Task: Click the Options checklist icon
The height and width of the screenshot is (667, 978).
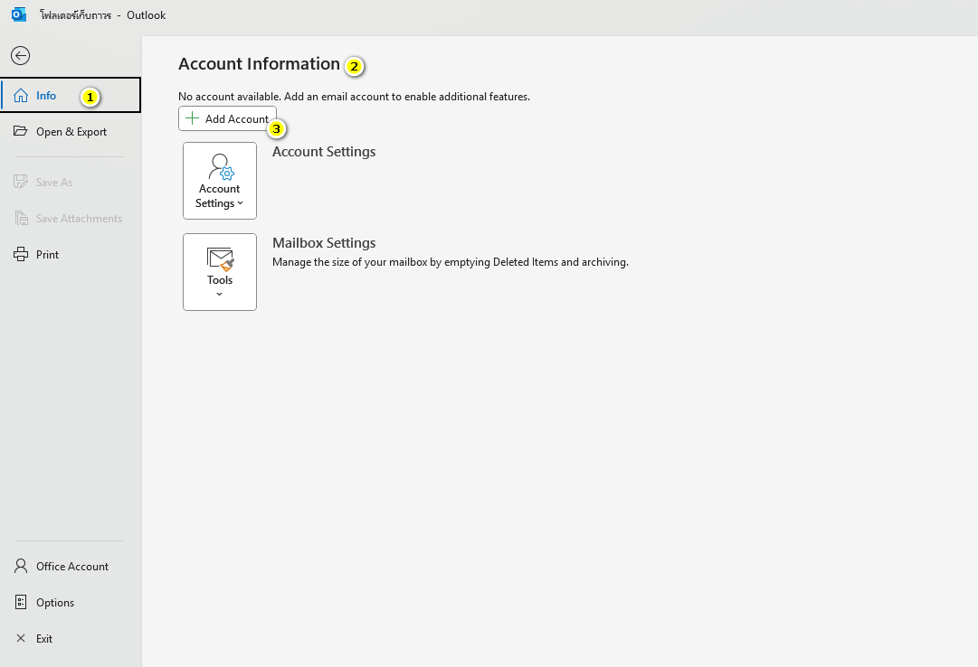Action: [x=21, y=603]
